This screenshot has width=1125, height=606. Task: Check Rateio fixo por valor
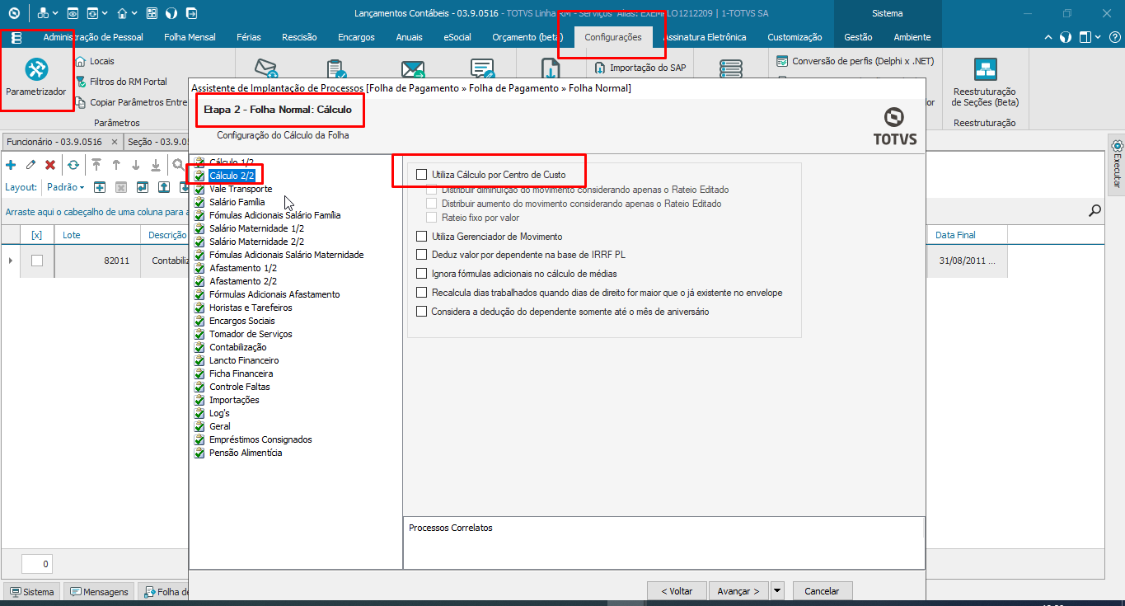click(431, 218)
